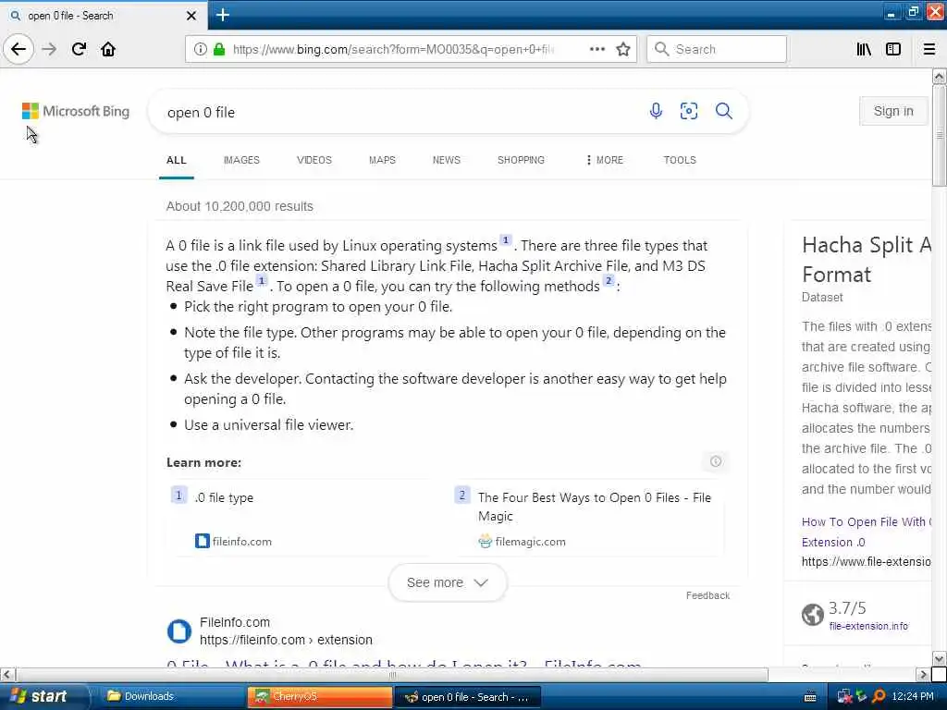The image size is (947, 710).
Task: Click the info icon beside Learn more
Action: click(x=716, y=461)
